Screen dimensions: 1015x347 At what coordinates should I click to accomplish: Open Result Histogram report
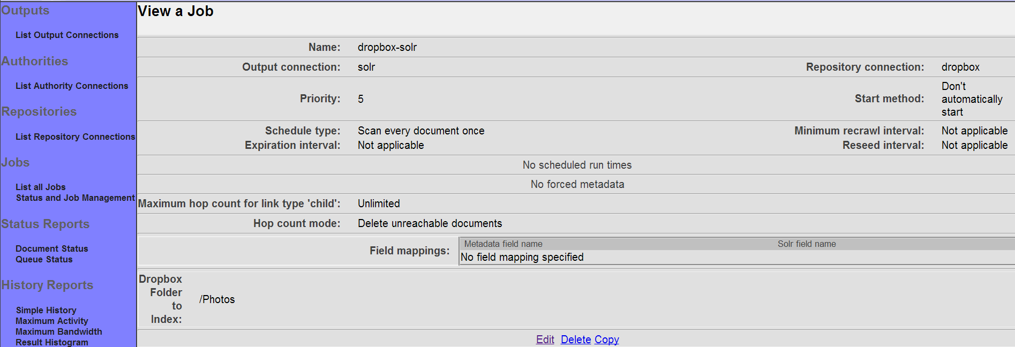[x=51, y=342]
